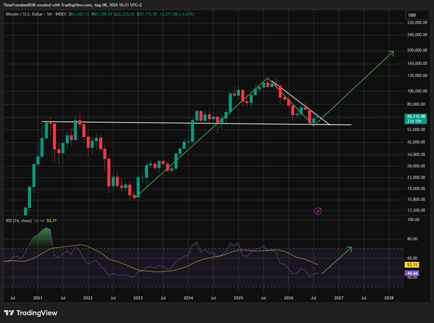Click the 160,000.00 price axis label
The width and height of the screenshot is (434, 323).
[417, 63]
